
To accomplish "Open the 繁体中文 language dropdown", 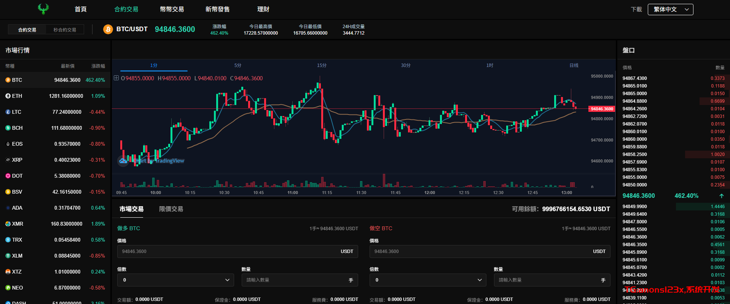I will pos(670,10).
